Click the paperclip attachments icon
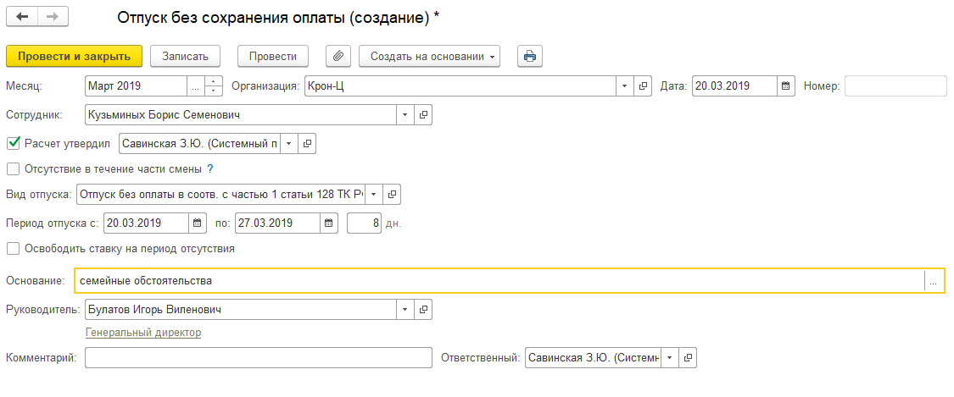Image resolution: width=954 pixels, height=397 pixels. tap(338, 57)
